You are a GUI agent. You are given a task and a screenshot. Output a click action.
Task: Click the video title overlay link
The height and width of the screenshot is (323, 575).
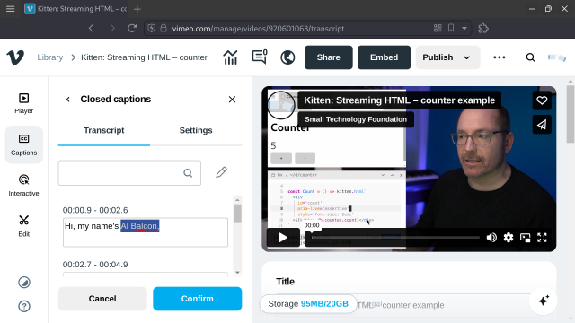(x=399, y=100)
